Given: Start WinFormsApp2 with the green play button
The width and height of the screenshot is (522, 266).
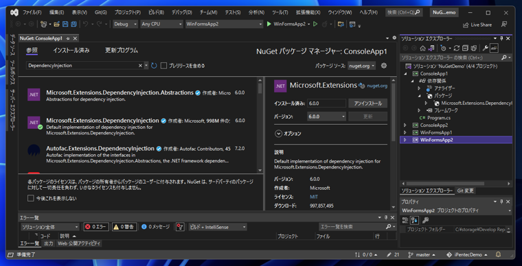Looking at the screenshot, I should tap(269, 24).
